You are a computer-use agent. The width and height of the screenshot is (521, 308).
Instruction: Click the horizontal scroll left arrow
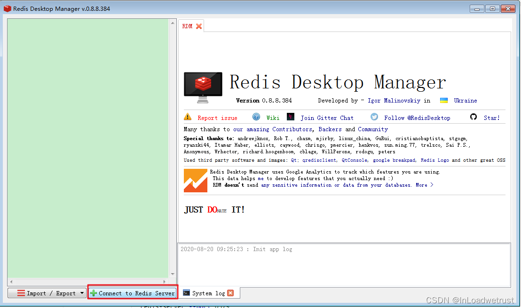coord(11,282)
